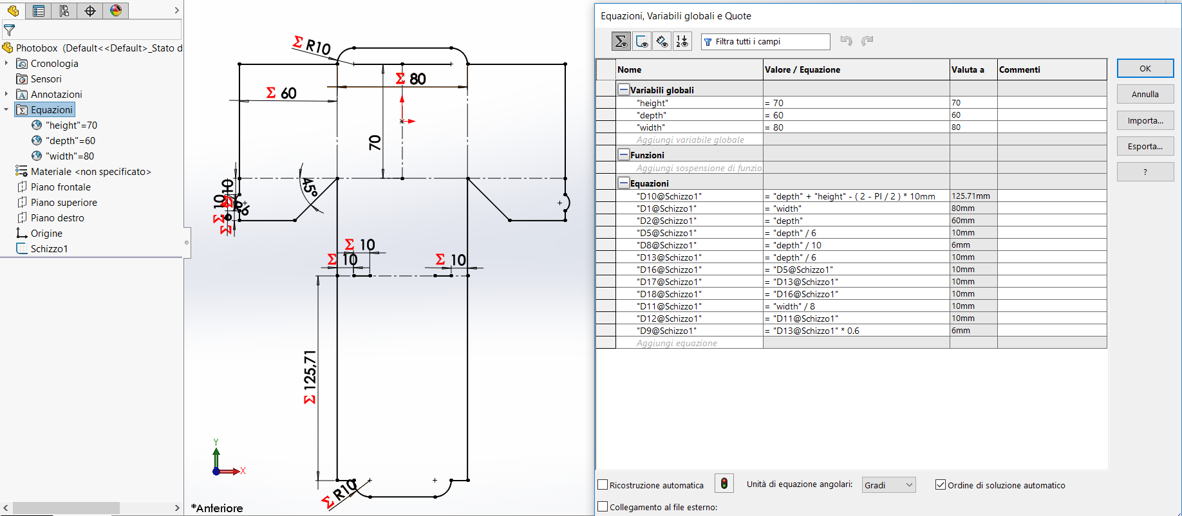This screenshot has width=1182, height=516.
Task: Expand the manager tabs chevron arrow
Action: tap(176, 10)
